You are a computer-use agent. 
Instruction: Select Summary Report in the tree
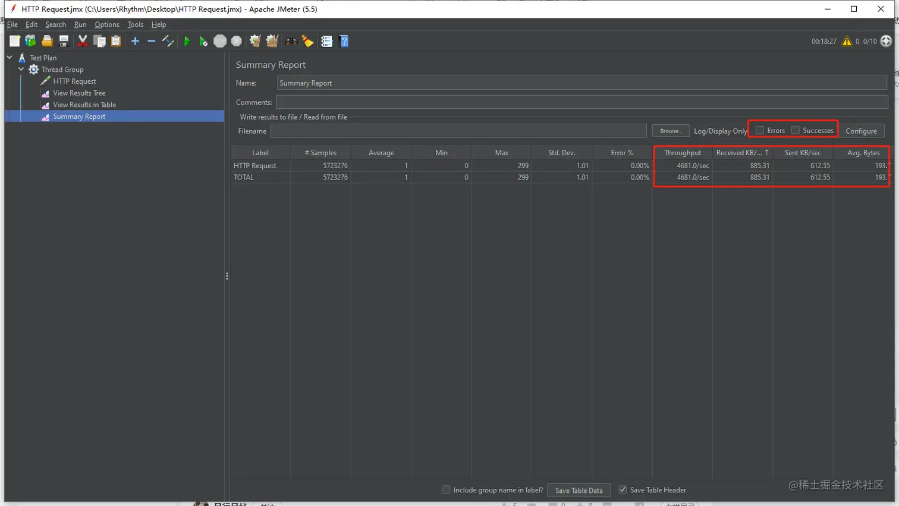[78, 117]
